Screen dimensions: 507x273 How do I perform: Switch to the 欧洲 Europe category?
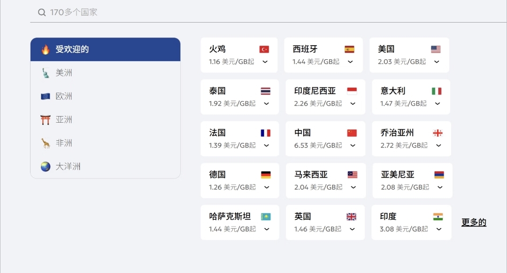tap(64, 96)
